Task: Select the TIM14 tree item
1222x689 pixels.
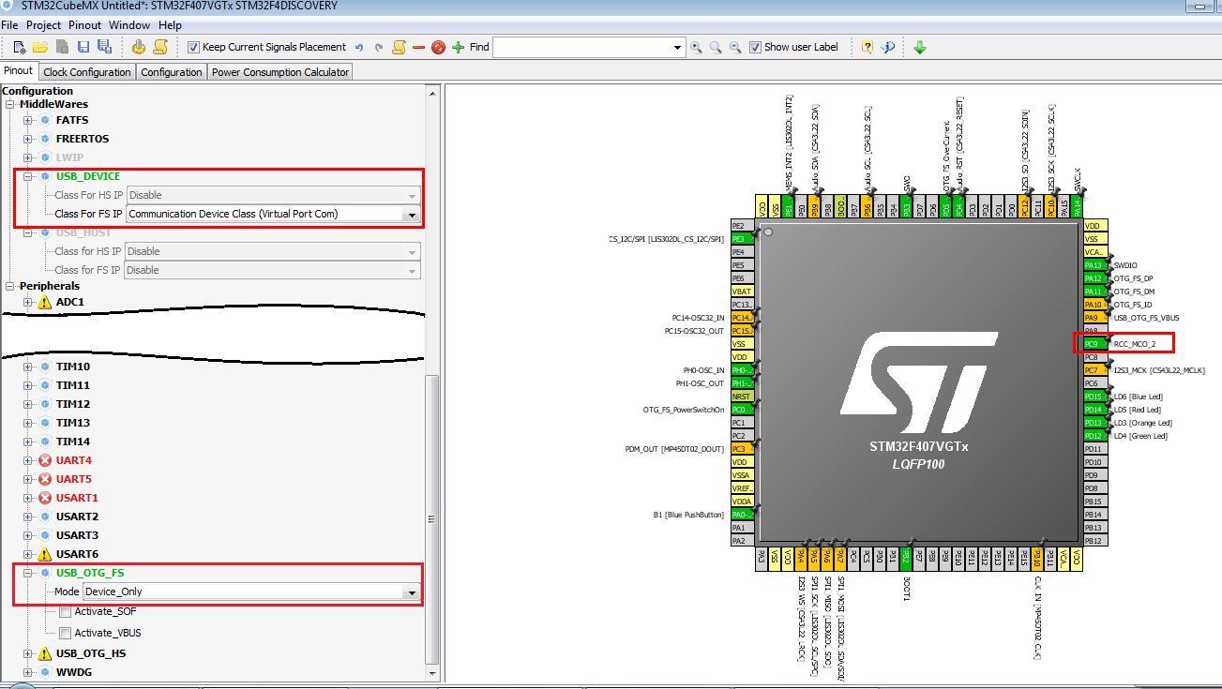Action: [x=73, y=442]
